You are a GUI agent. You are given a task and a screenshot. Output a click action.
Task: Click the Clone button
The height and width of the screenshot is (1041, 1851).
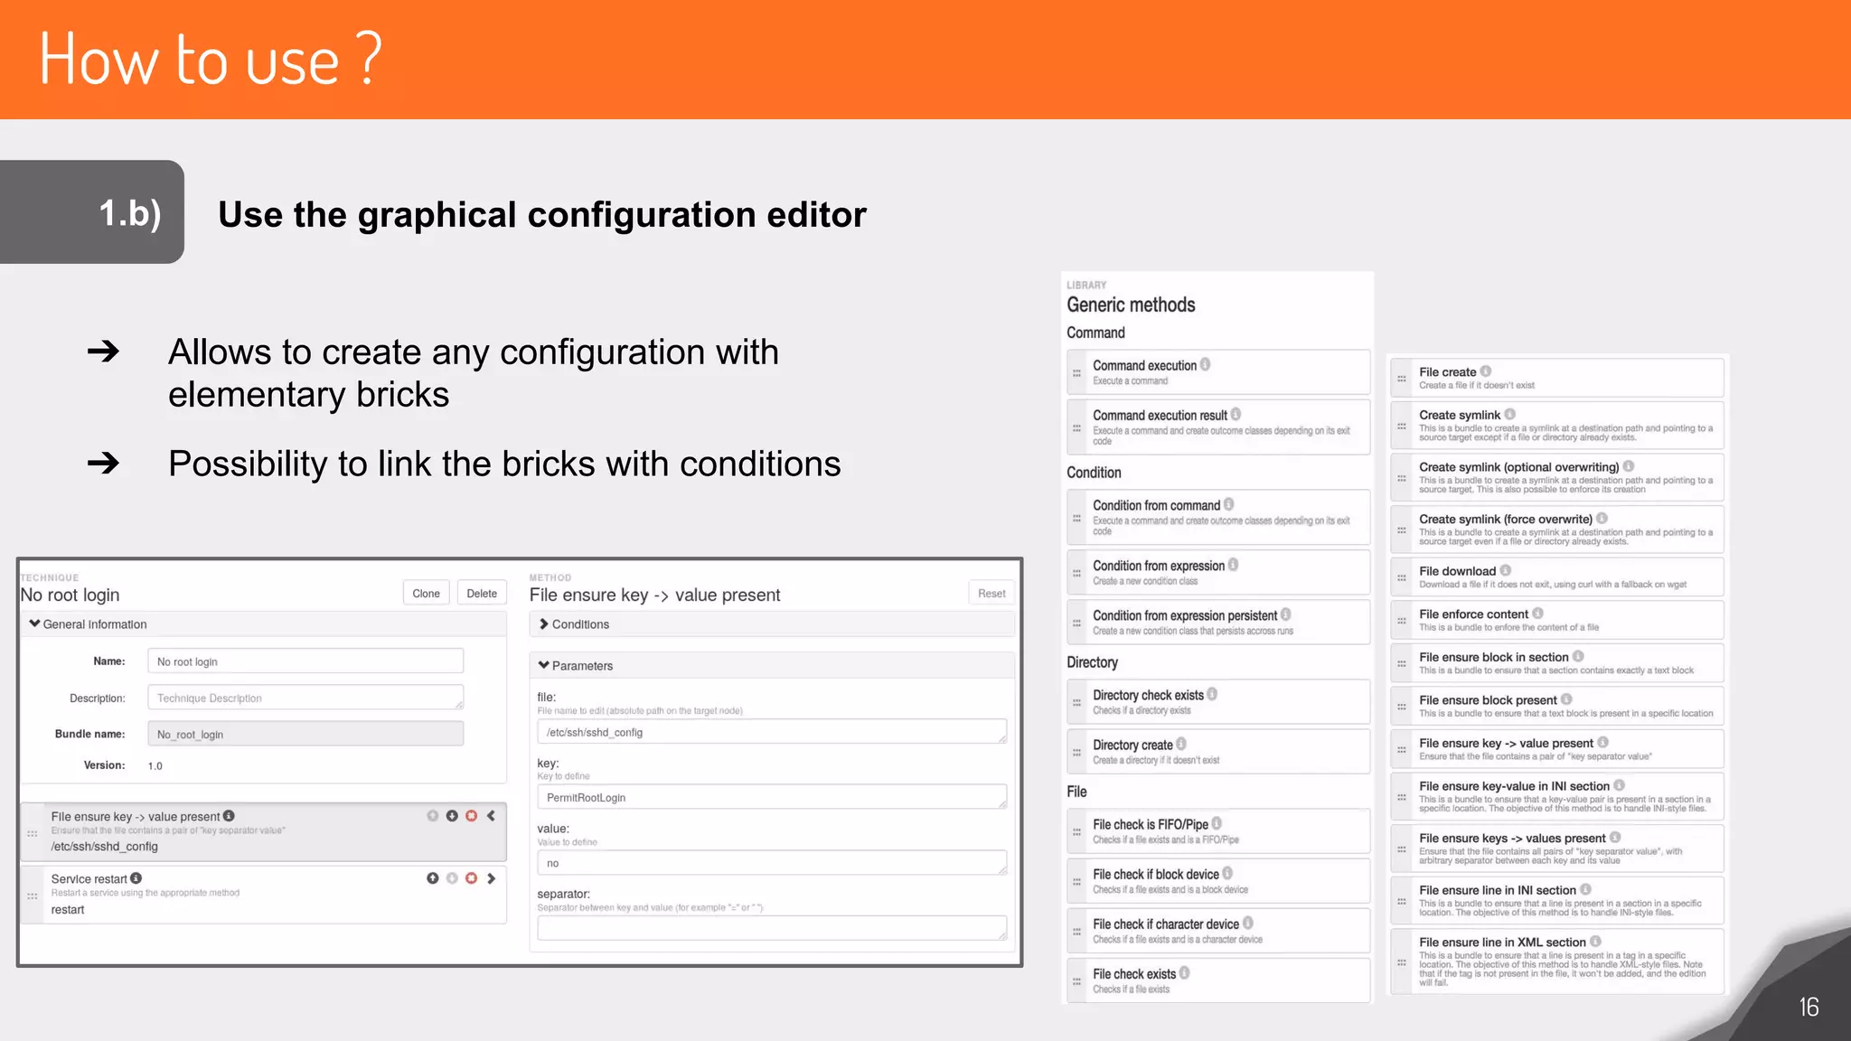[x=426, y=594]
